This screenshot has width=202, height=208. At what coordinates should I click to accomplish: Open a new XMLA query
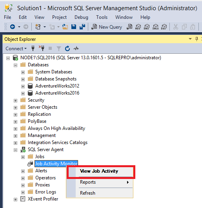[155, 27]
